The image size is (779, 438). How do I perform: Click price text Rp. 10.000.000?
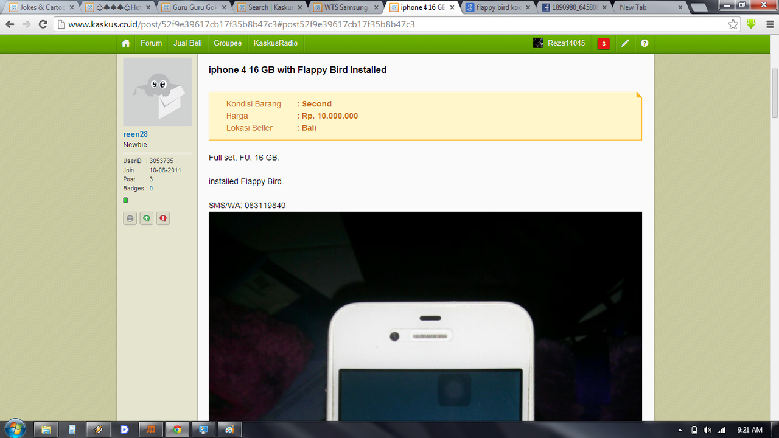330,116
